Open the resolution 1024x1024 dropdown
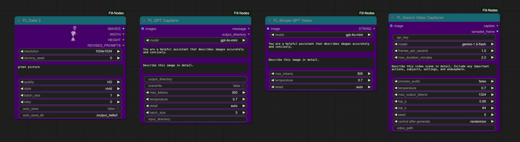This screenshot has height=142, width=520. [70, 51]
